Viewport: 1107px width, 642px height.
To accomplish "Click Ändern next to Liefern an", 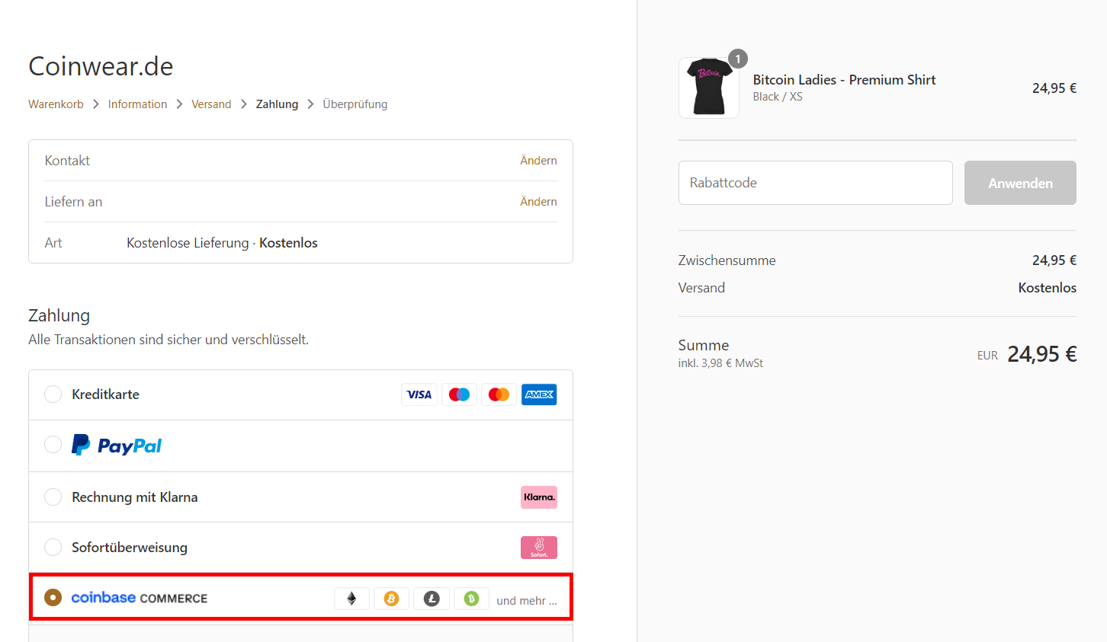I will click(538, 202).
